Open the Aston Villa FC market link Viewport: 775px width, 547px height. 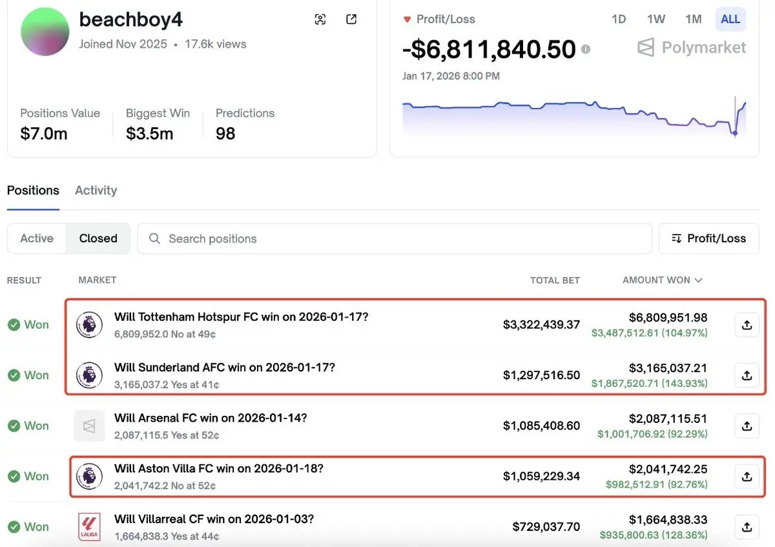pos(218,468)
